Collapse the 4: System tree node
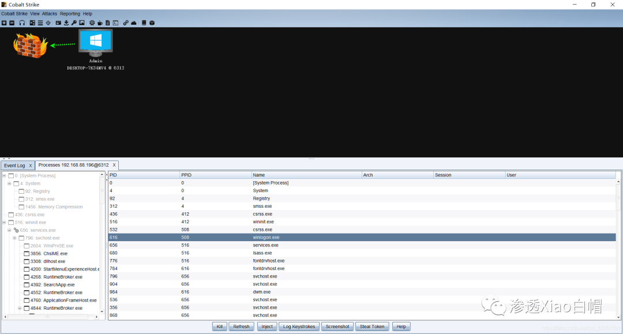 (10, 183)
